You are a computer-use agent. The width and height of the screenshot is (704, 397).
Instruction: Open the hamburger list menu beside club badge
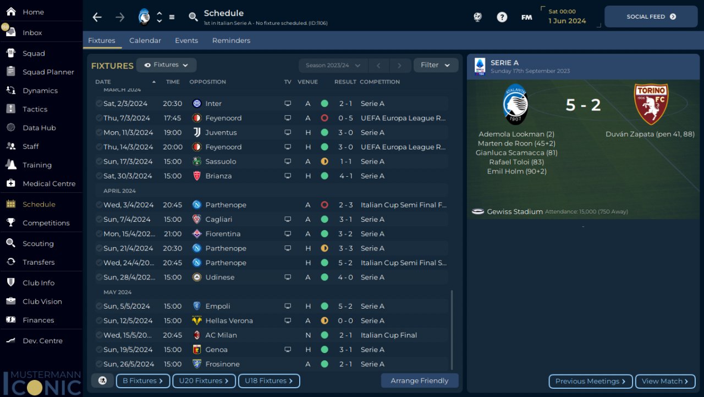click(x=172, y=17)
